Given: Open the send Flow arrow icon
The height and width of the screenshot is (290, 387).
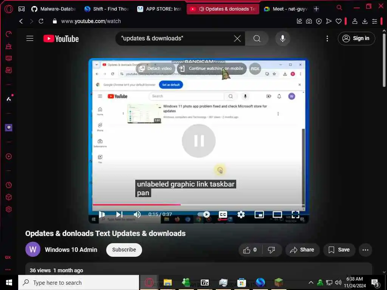Looking at the screenshot, I should coord(329,21).
